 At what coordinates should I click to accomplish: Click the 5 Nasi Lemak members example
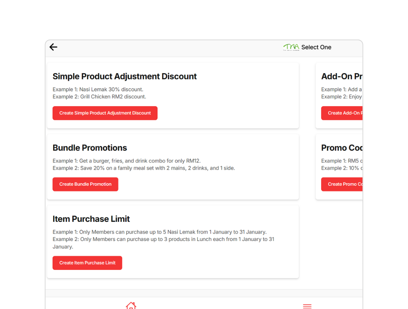point(159,232)
